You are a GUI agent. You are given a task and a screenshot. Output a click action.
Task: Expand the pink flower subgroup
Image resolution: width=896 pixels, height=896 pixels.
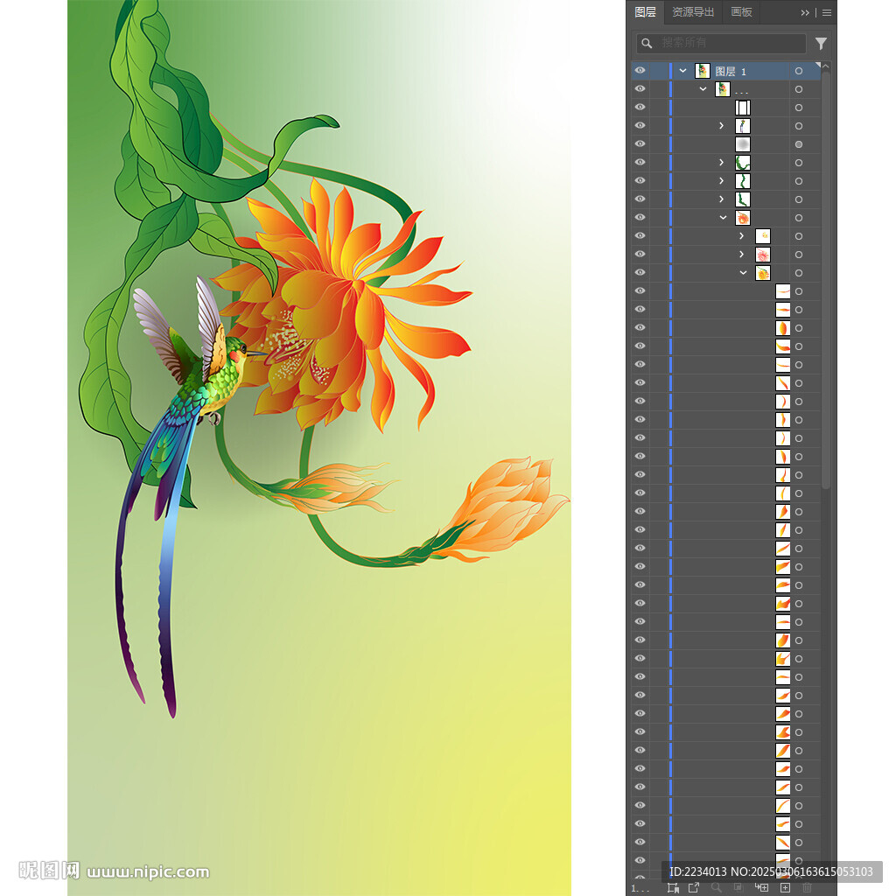742,255
